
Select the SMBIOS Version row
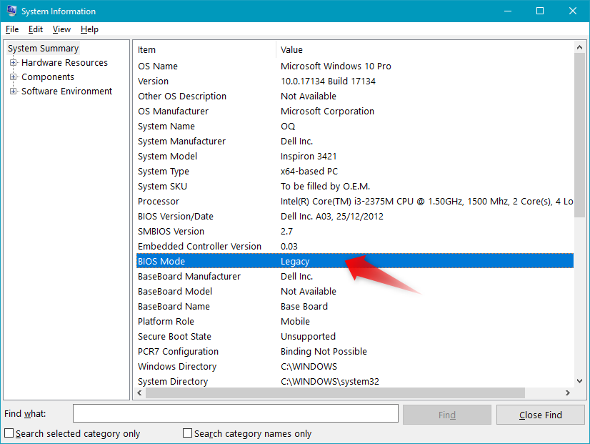[355, 231]
